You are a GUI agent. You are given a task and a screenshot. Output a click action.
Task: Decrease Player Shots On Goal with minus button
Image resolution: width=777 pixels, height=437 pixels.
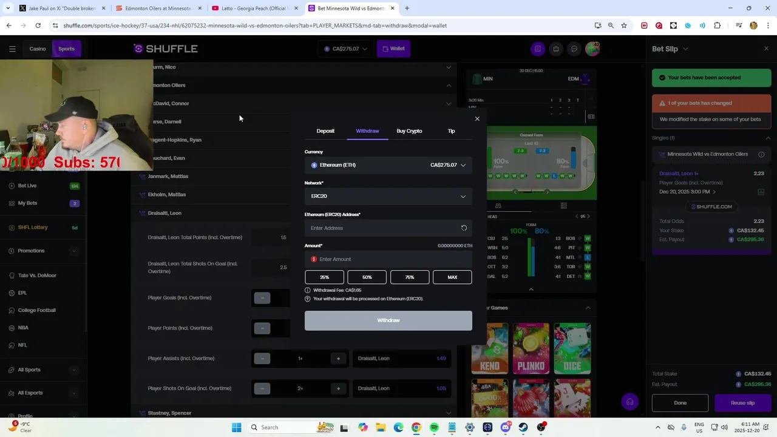262,388
